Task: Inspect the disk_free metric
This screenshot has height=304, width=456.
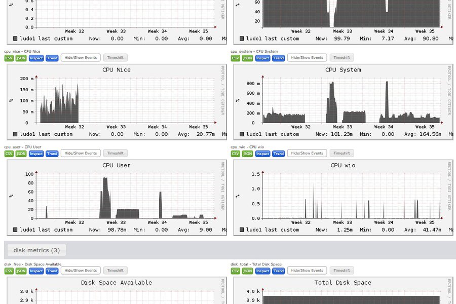Action: [36, 271]
